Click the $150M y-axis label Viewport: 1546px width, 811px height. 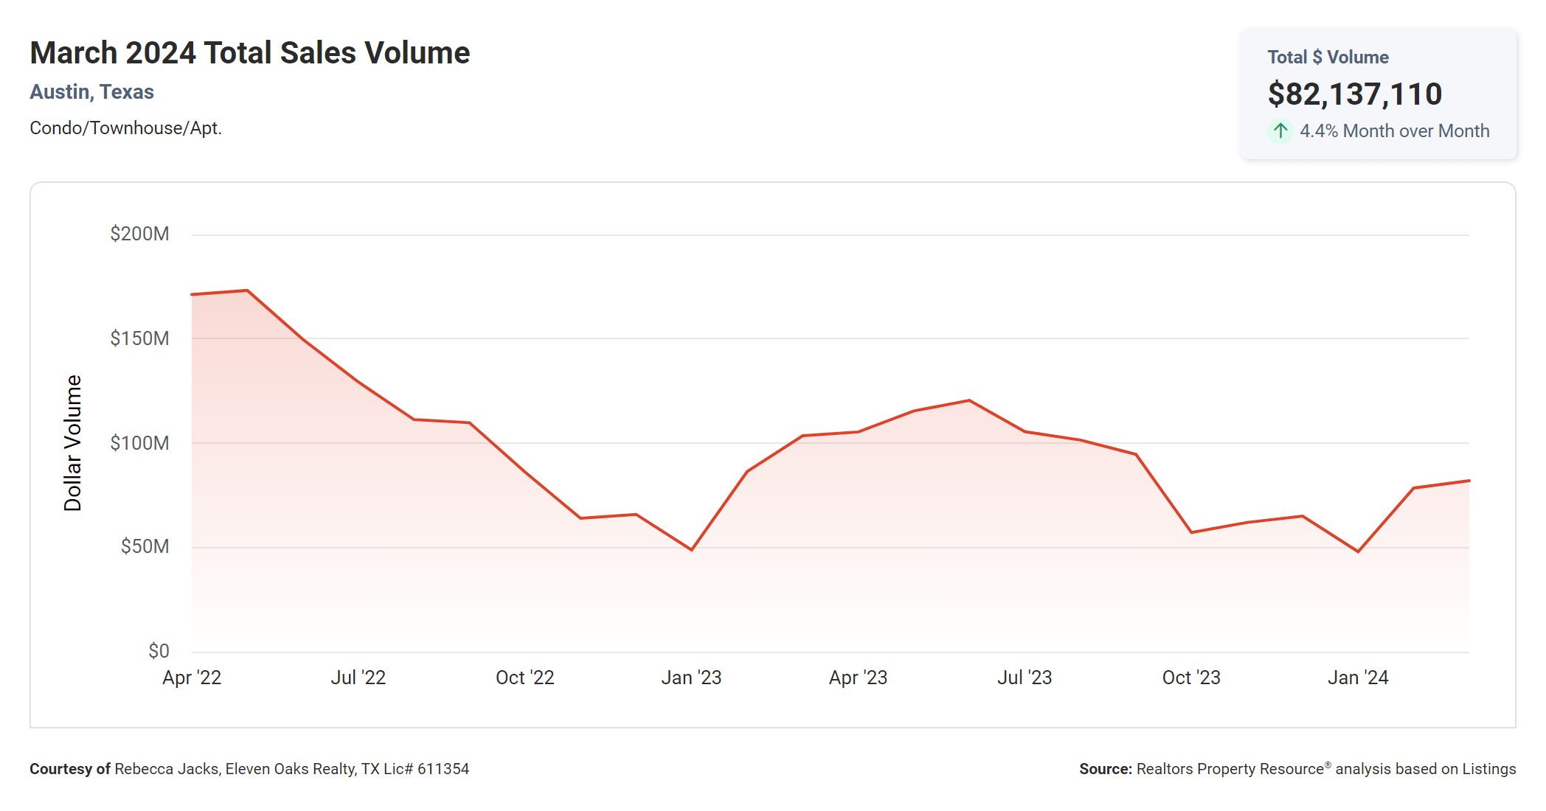click(x=139, y=338)
